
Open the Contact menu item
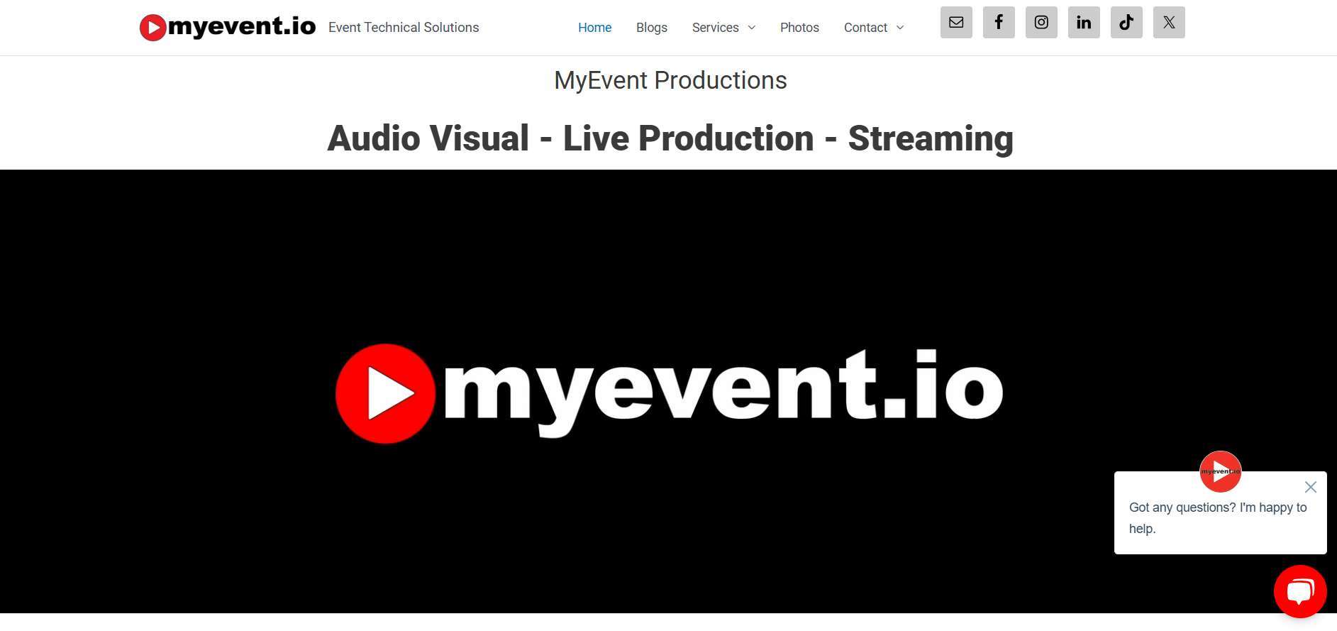tap(865, 28)
